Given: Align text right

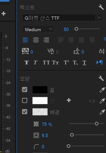Looking at the screenshot, I should (x=46, y=40).
